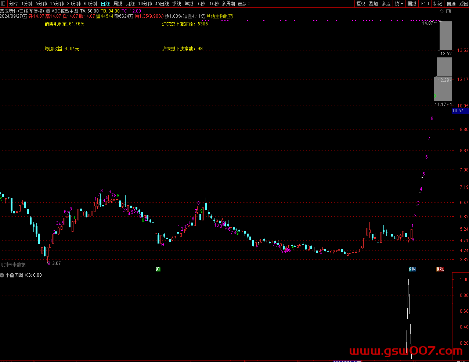Switch to the 15分钟 period
Viewport: 469px width, 362px height.
(x=57, y=4)
